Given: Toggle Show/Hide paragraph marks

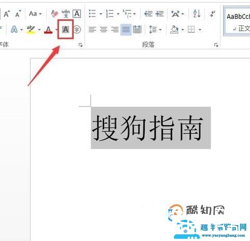Looking at the screenshot, I should click(212, 14).
